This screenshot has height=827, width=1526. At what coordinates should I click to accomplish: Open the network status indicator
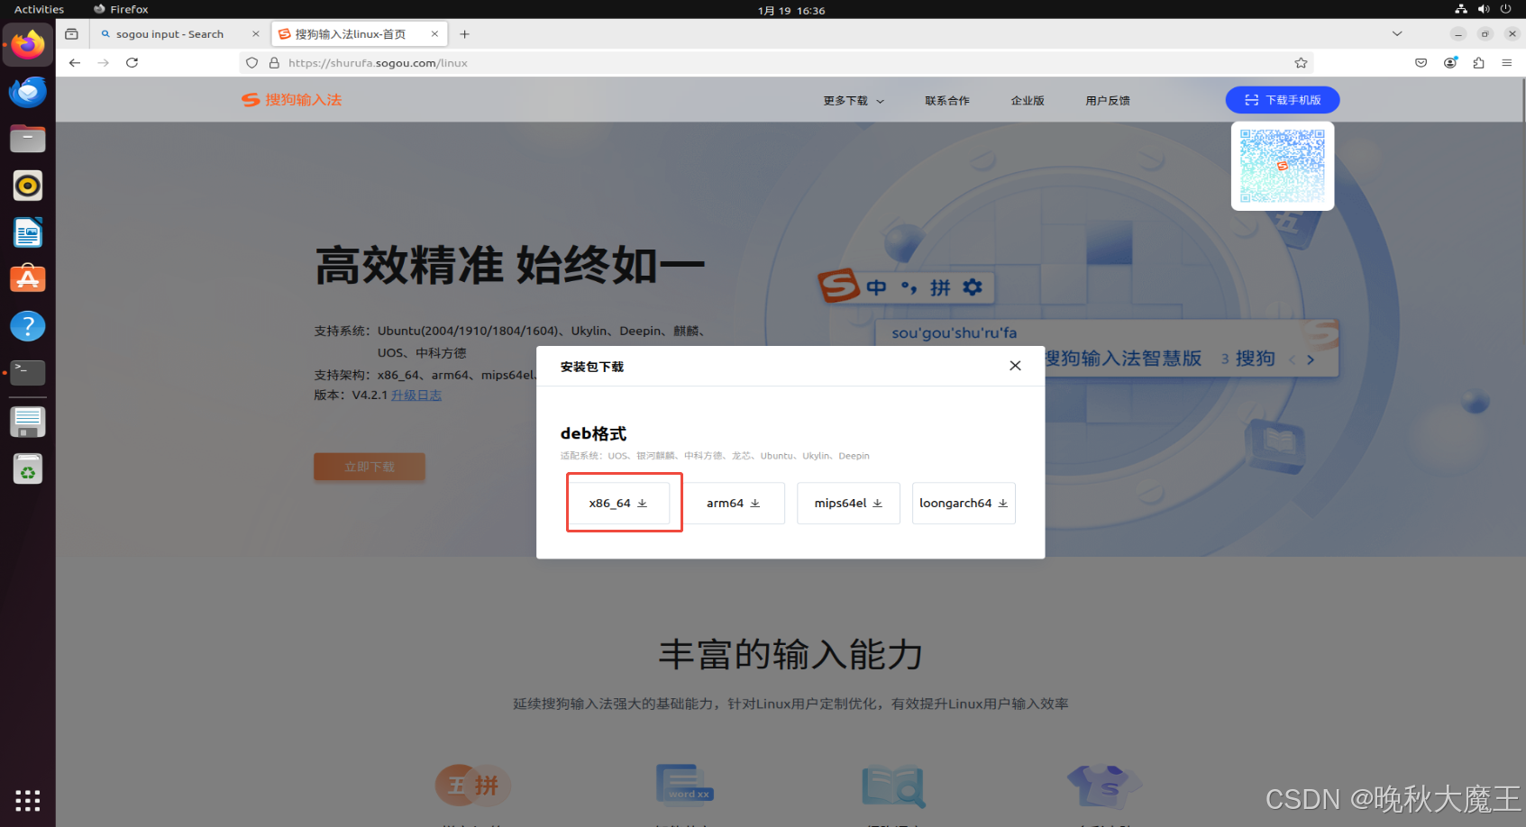[1461, 9]
